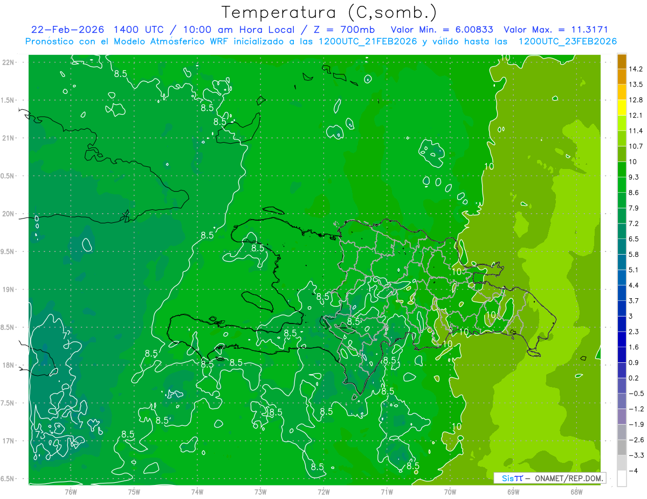
Task: Click the title "Temperatura (C,somb.)"
Action: [x=329, y=12]
